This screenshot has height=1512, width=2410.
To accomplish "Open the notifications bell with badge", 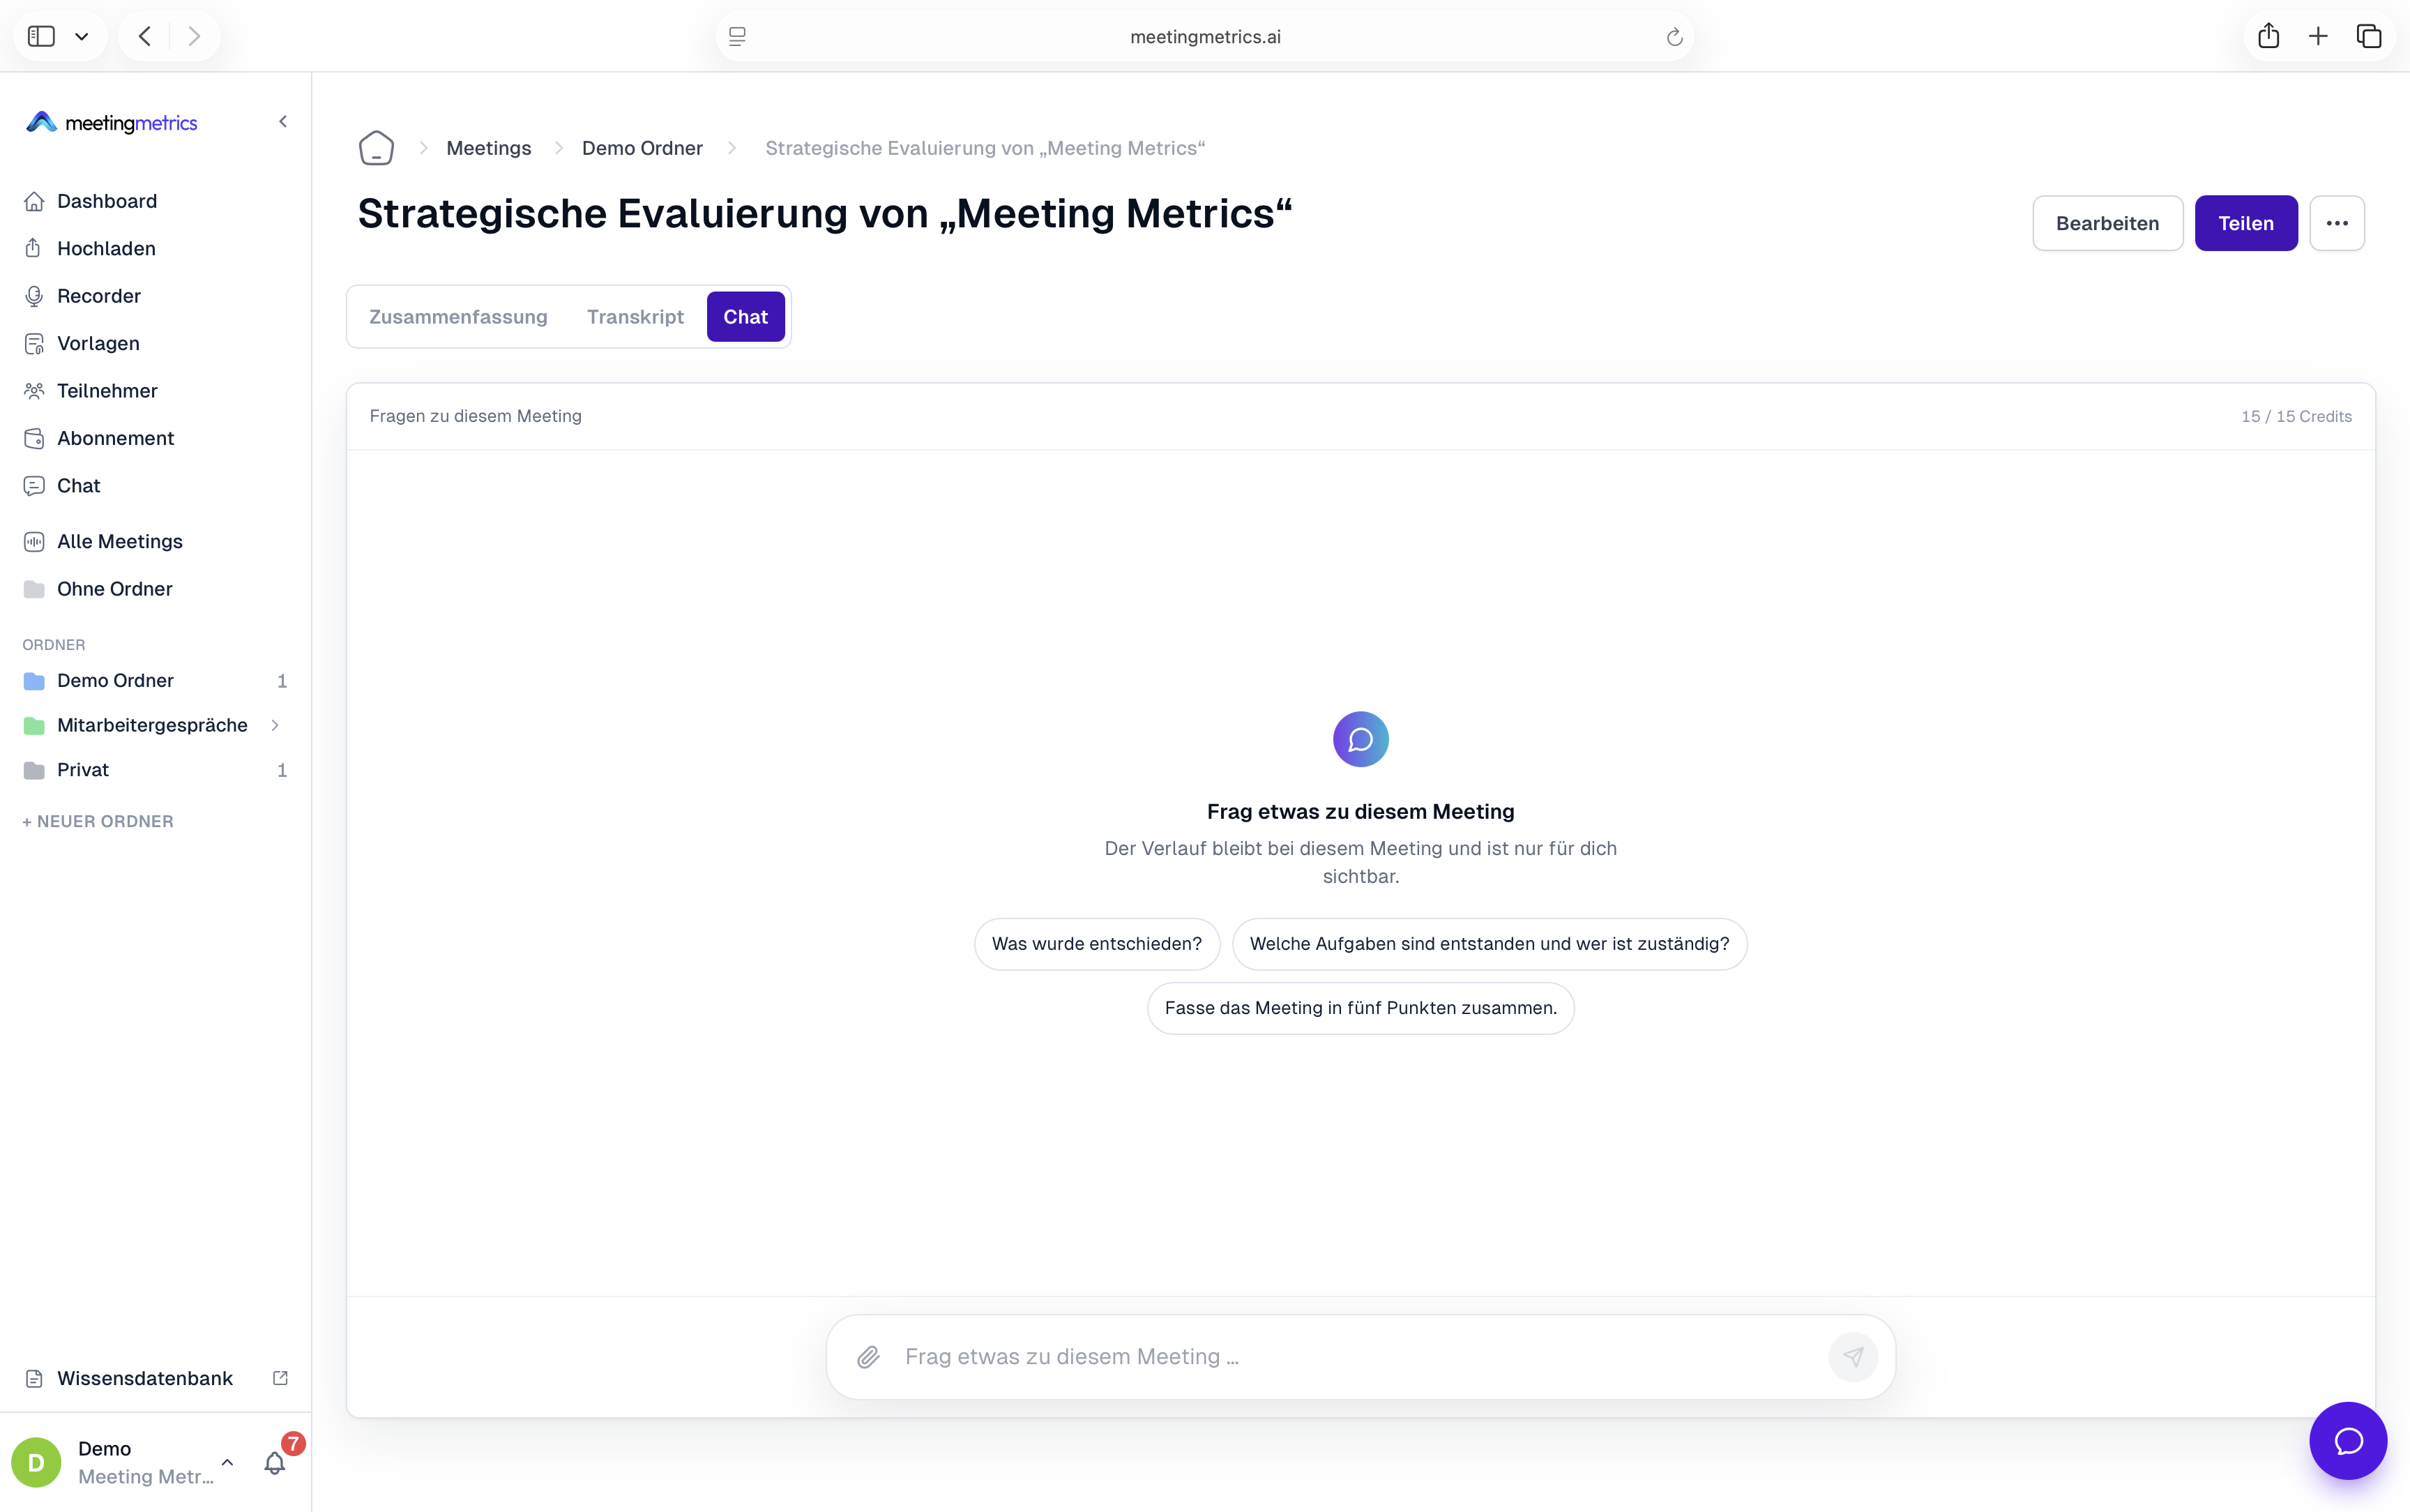I will (x=275, y=1463).
